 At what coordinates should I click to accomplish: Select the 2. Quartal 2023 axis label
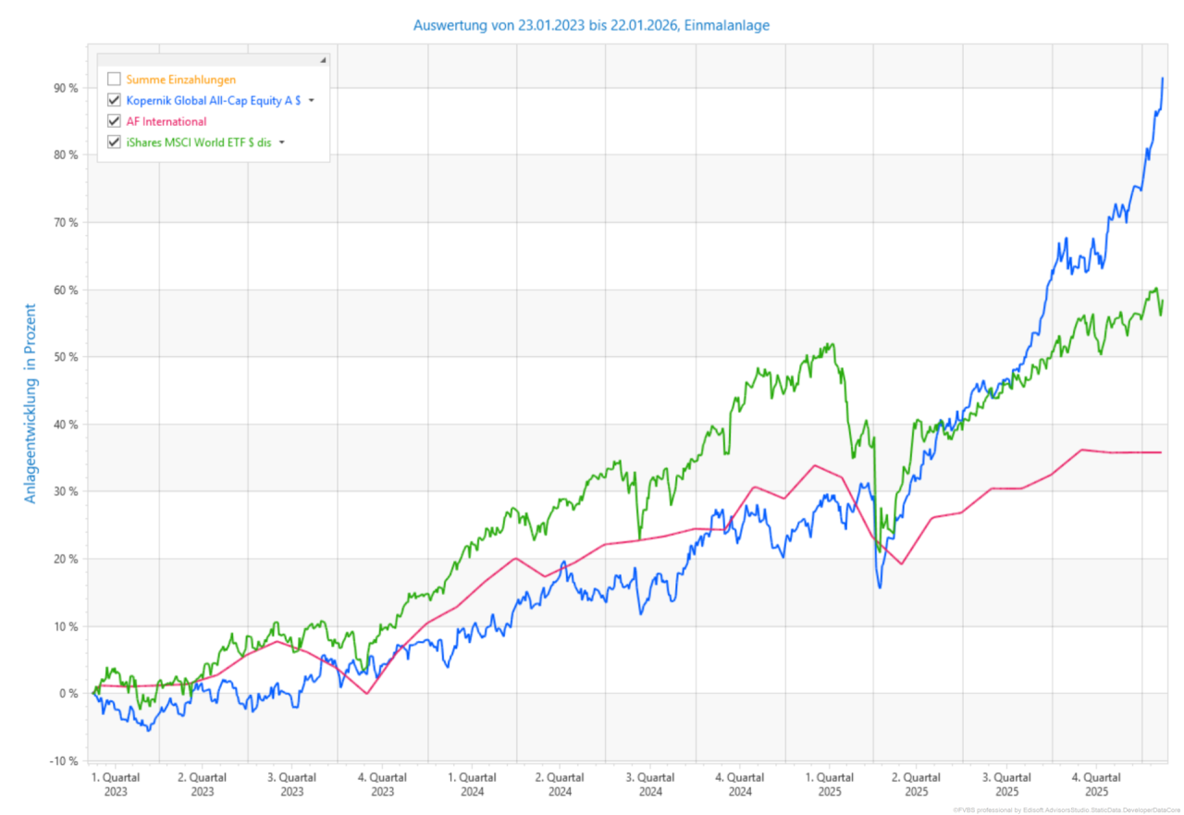point(203,784)
